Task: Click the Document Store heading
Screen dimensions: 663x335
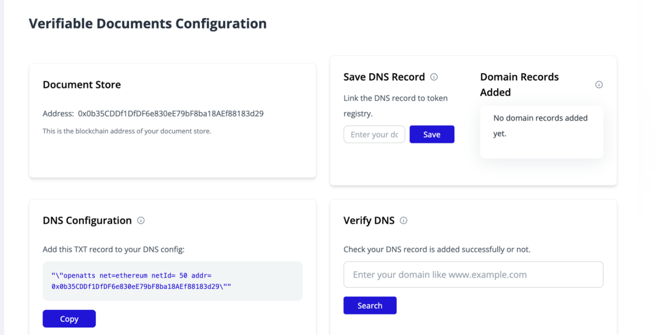Action: [82, 85]
